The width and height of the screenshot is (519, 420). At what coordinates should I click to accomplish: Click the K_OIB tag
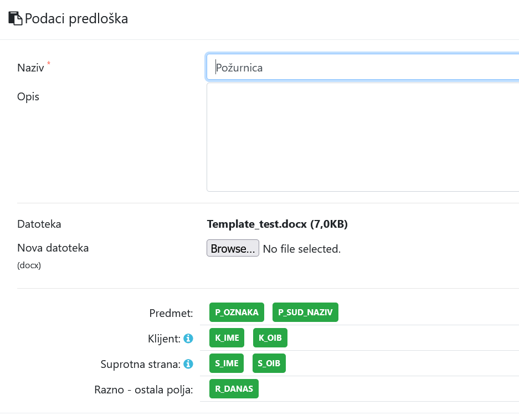click(x=270, y=337)
